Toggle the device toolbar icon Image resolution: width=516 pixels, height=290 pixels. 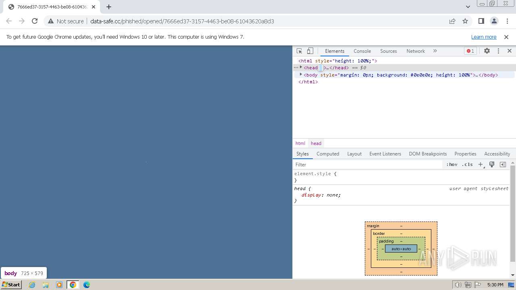[x=310, y=51]
